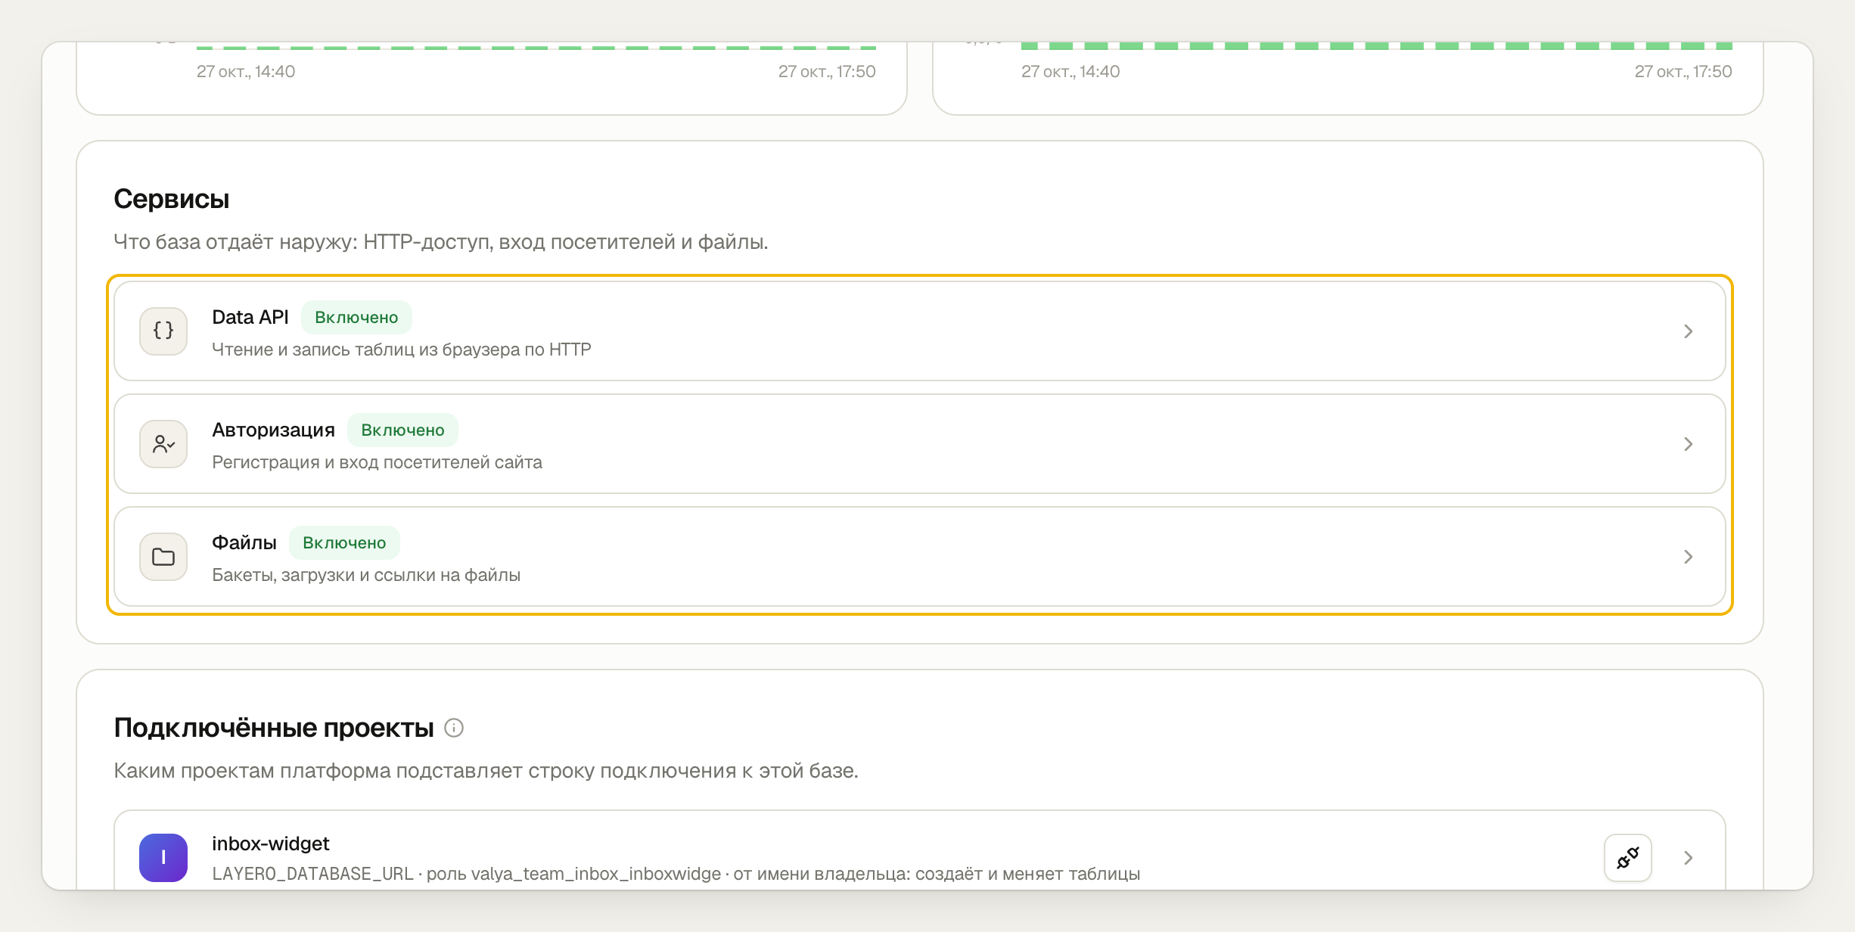Open the Файлы row chevron
1855x932 pixels.
pos(1688,556)
